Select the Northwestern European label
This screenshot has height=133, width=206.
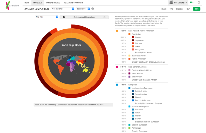click(x=142, y=88)
